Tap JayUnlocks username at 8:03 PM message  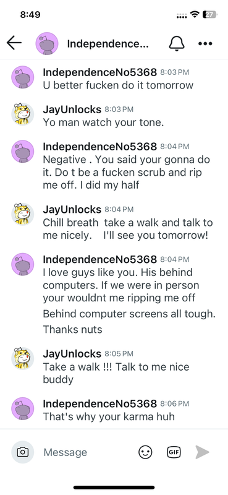point(72,110)
